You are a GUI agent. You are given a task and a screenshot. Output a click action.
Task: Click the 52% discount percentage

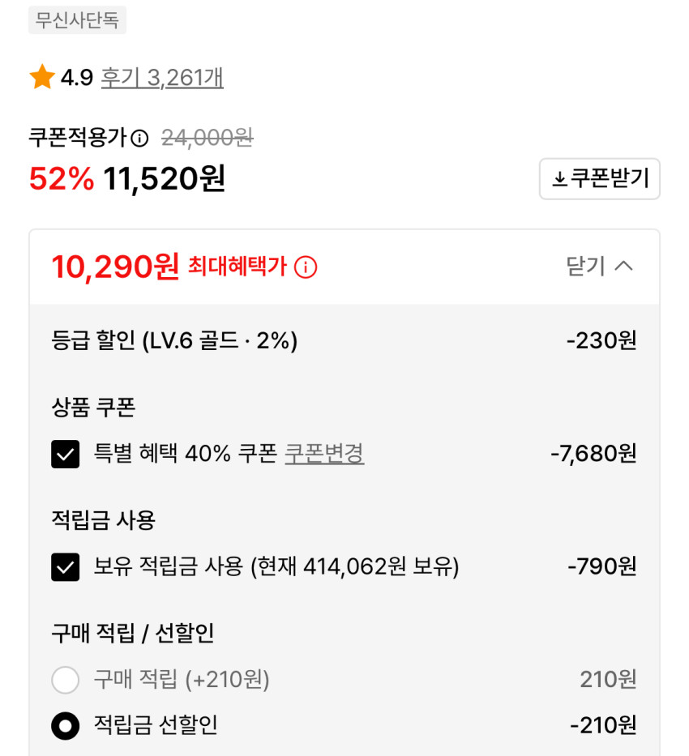(x=62, y=179)
